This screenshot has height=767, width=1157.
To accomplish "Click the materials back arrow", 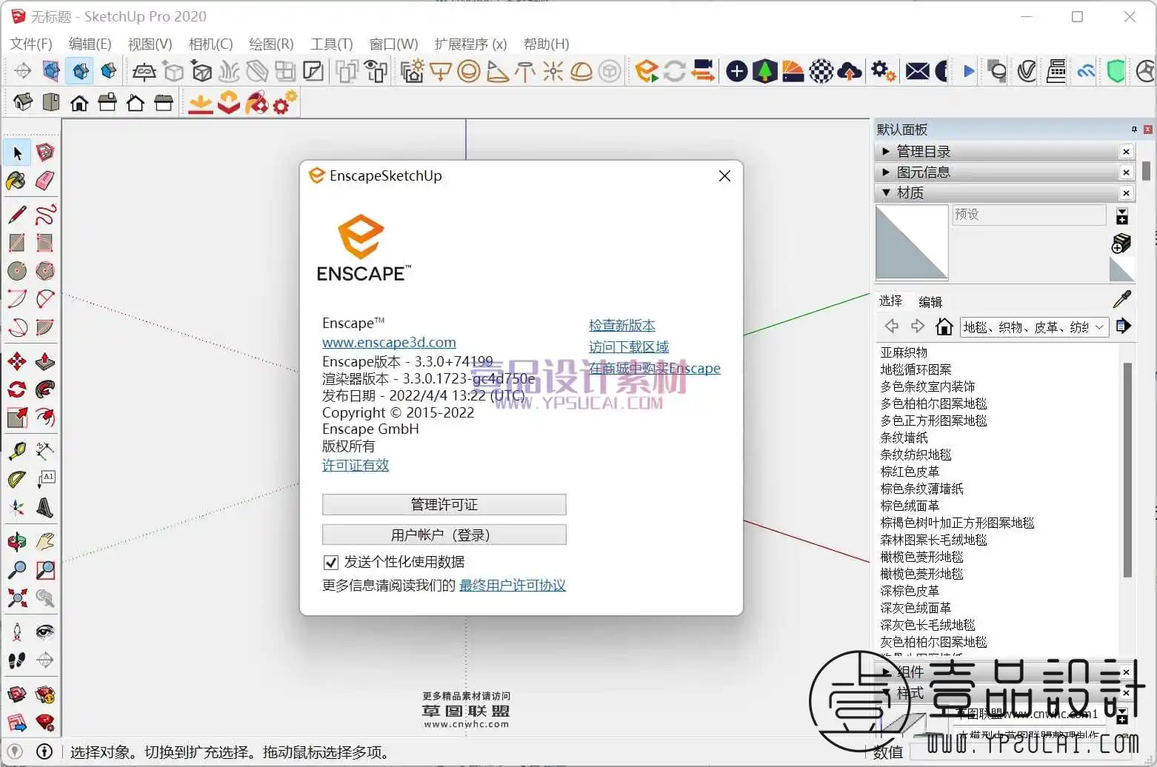I will coord(892,326).
